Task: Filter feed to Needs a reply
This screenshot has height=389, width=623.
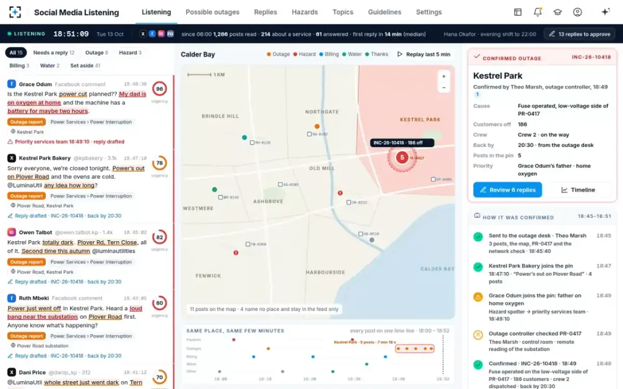Action: click(54, 52)
